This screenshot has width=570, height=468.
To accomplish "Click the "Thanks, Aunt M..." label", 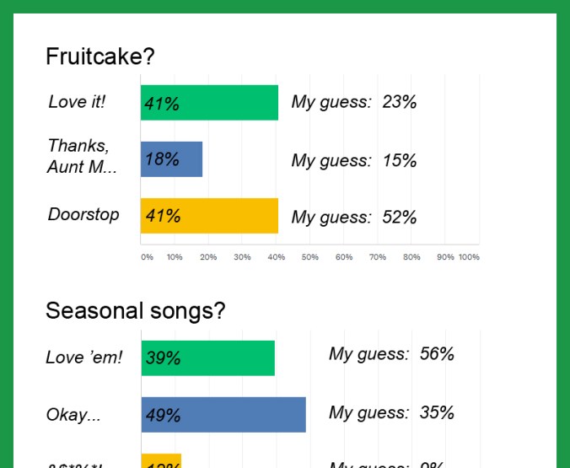I will (x=82, y=156).
